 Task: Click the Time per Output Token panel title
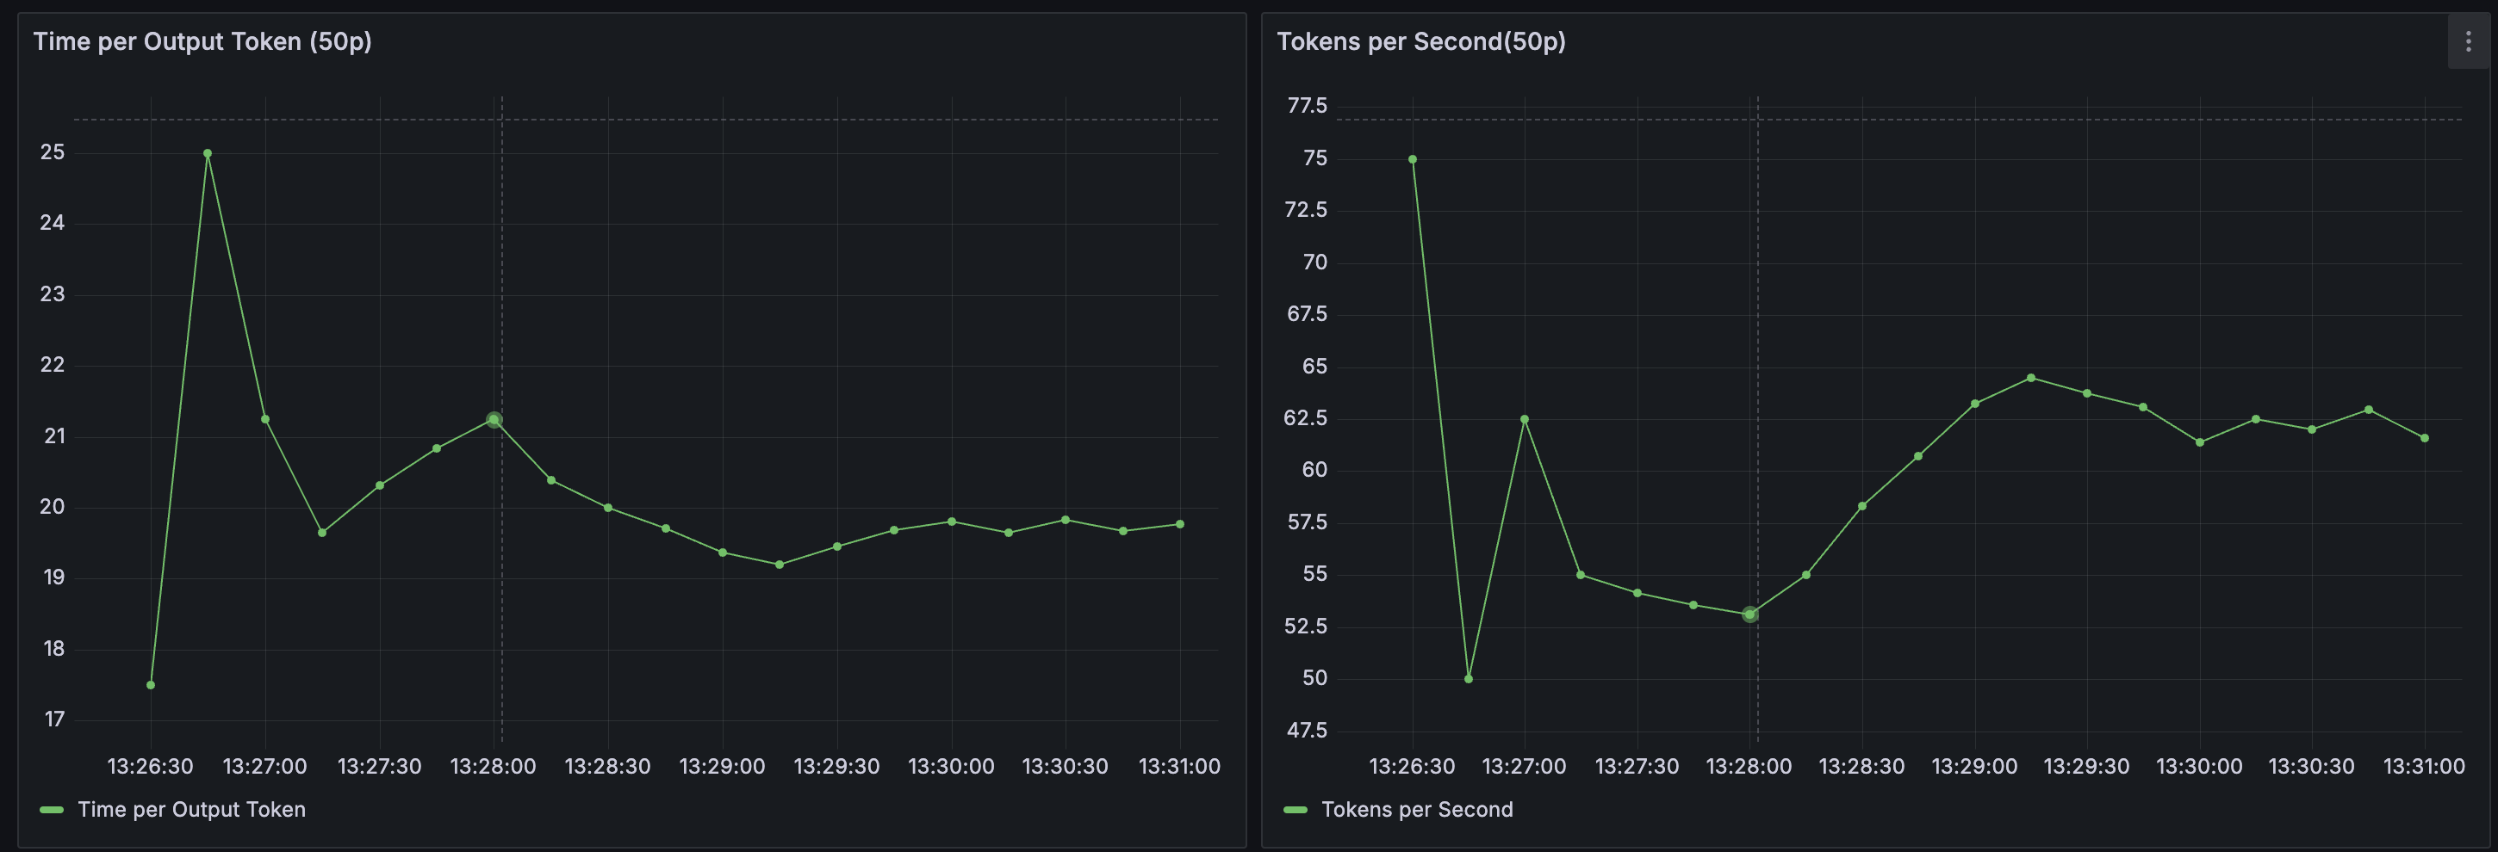coord(202,41)
